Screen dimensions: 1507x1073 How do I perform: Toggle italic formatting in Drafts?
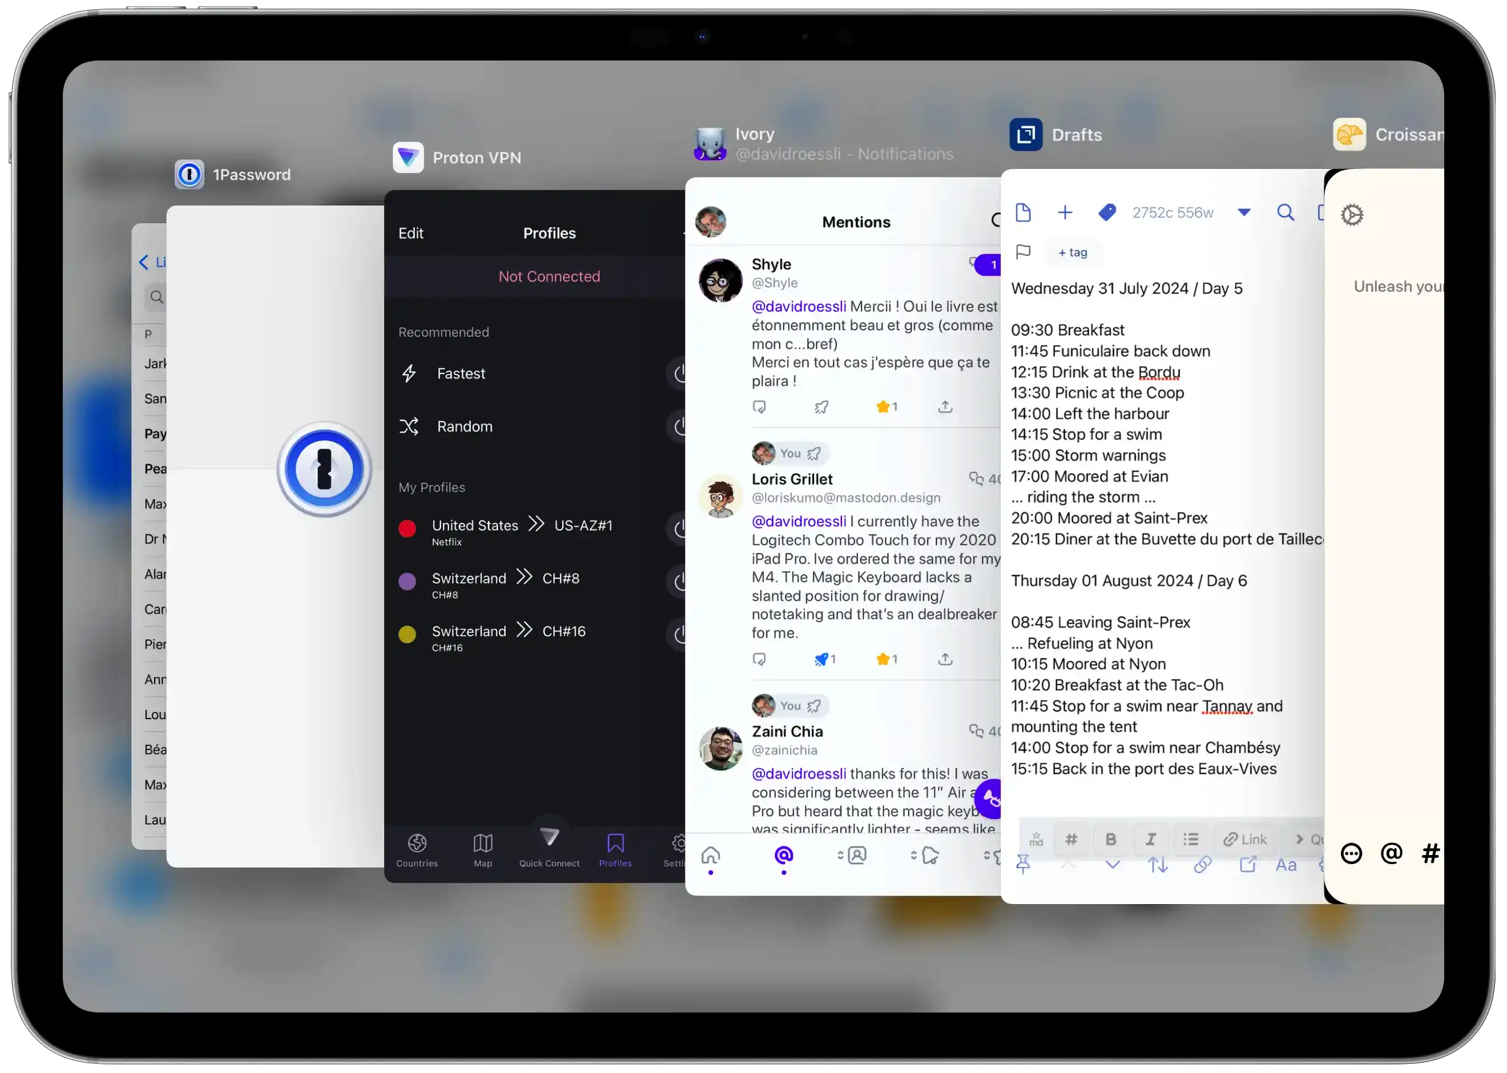point(1150,839)
